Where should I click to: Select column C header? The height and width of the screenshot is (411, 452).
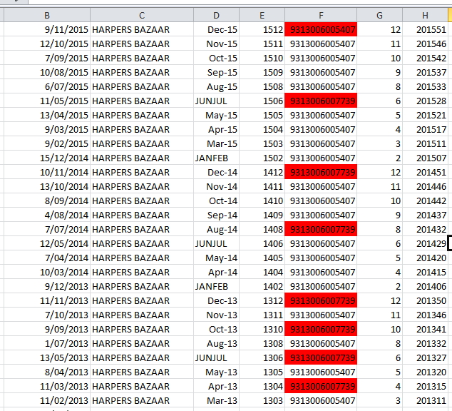tap(142, 15)
